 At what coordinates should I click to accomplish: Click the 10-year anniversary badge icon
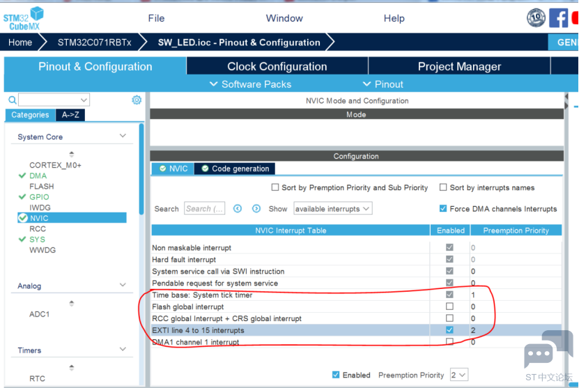pyautogui.click(x=536, y=17)
